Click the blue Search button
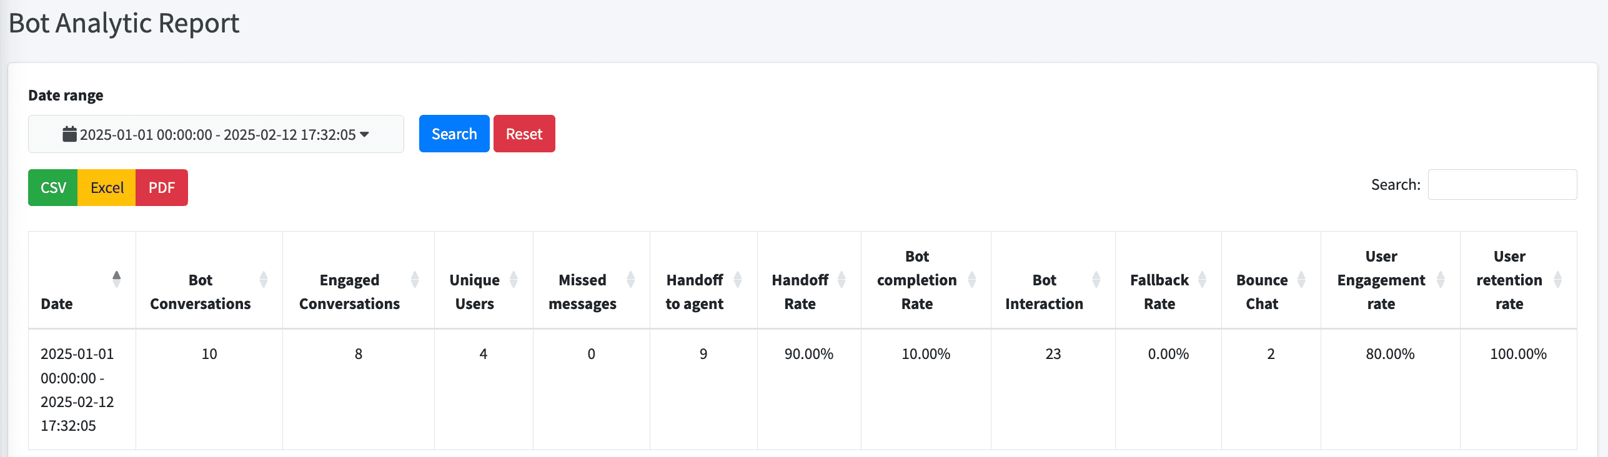Viewport: 1608px width, 457px height. tap(454, 134)
